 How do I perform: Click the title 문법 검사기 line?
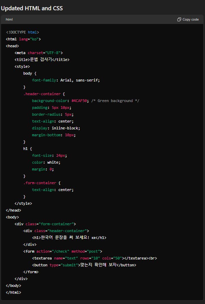pos(42,60)
